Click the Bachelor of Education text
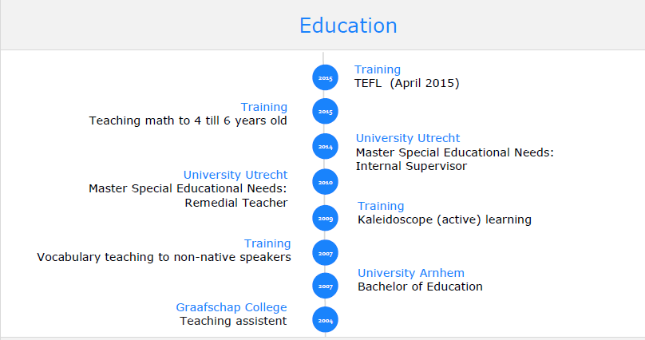 (x=420, y=287)
